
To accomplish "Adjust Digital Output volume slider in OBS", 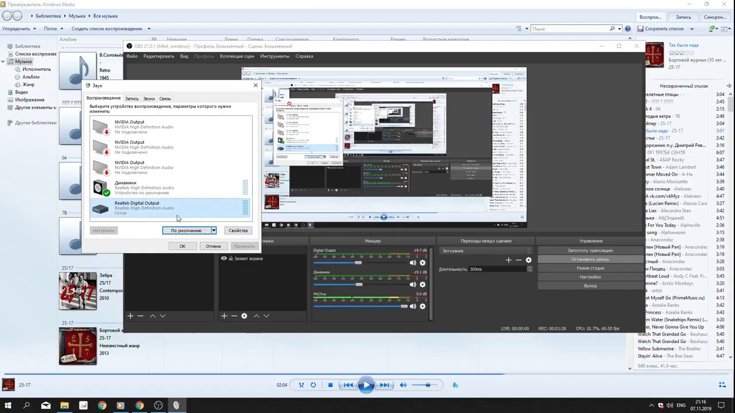I will (x=358, y=263).
